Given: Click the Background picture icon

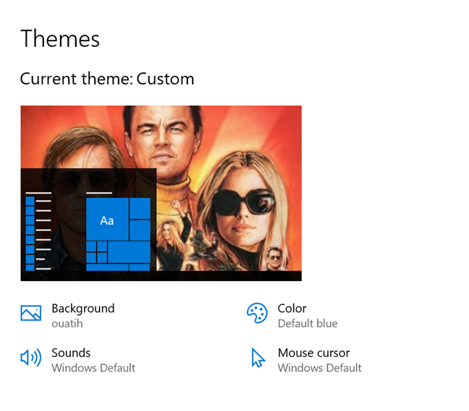Looking at the screenshot, I should [x=31, y=313].
